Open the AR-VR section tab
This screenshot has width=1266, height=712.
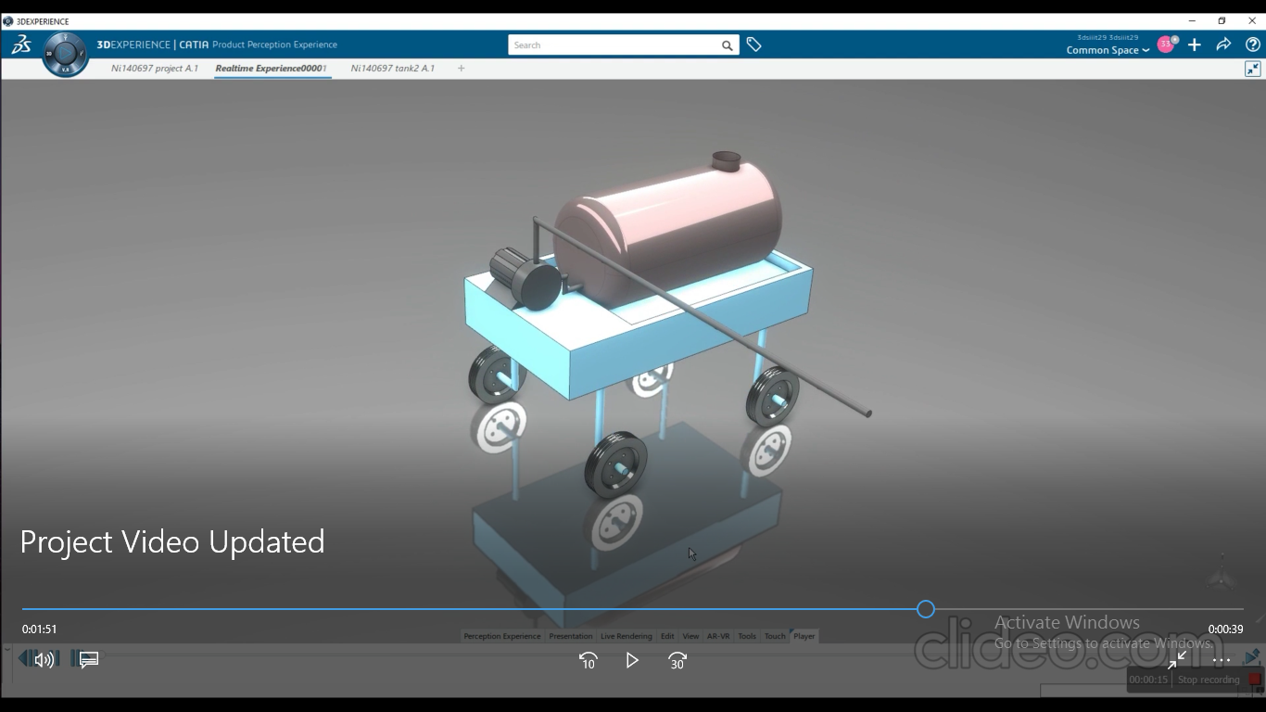(718, 636)
